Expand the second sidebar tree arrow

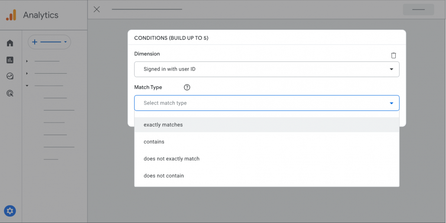click(27, 73)
